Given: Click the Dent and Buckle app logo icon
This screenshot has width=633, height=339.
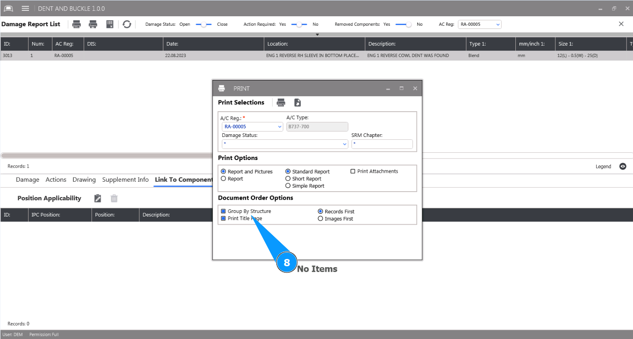Looking at the screenshot, I should [8, 9].
